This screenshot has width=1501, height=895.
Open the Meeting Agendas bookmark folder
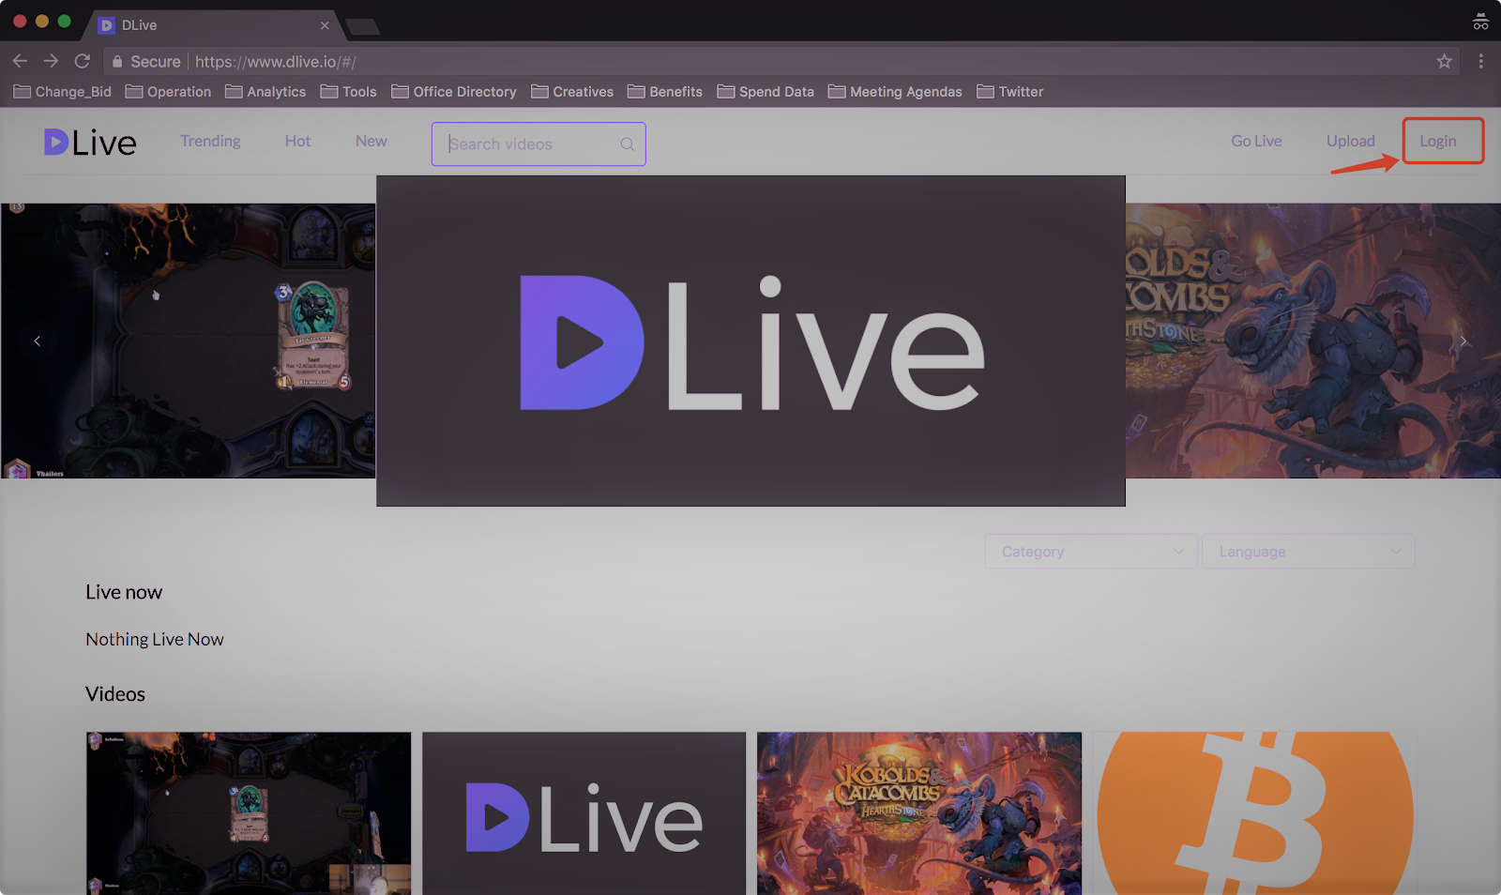tap(895, 92)
